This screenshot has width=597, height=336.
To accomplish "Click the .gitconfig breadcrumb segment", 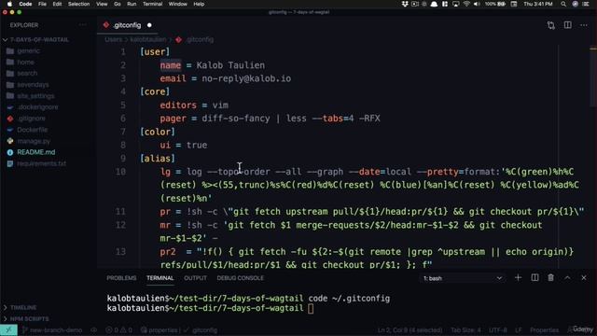I will (x=200, y=39).
